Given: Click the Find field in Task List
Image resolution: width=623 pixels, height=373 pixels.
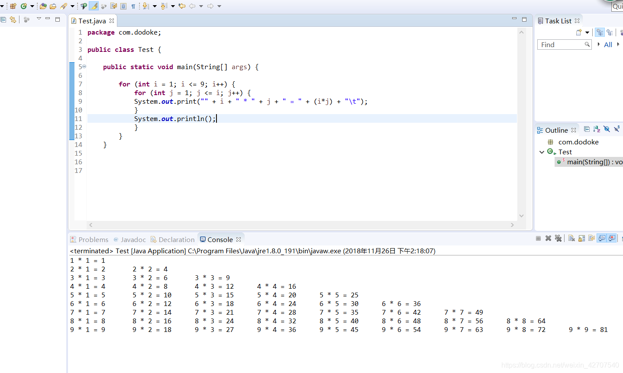Looking at the screenshot, I should (564, 45).
